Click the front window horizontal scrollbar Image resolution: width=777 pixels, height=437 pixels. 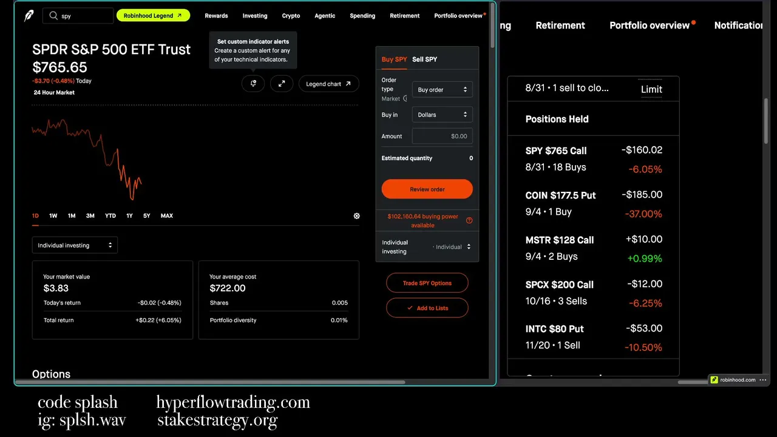[210, 382]
